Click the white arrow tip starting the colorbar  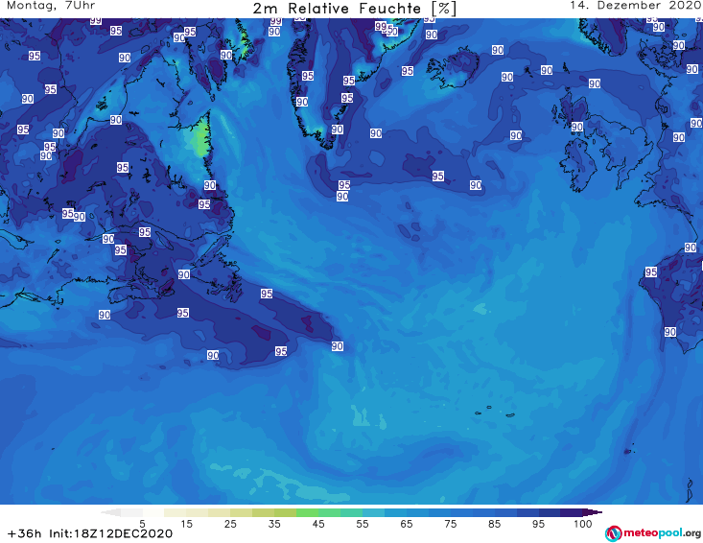[110, 512]
